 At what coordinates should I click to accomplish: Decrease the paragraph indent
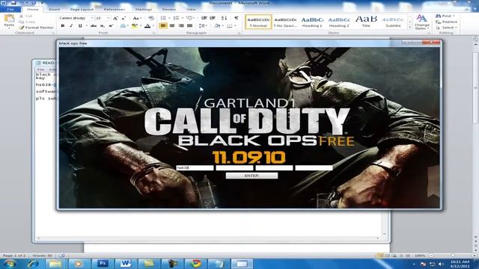click(x=204, y=18)
